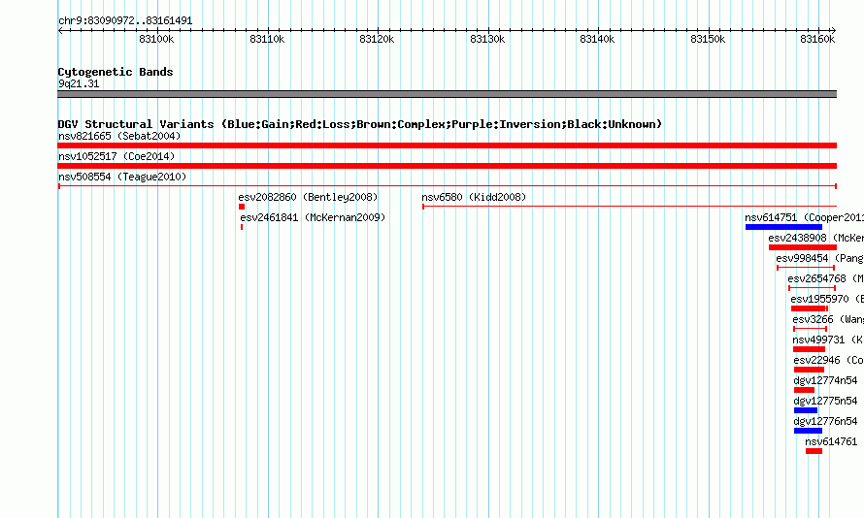This screenshot has height=518, width=864.
Task: Select the red esv2438908 loss bar
Action: coord(802,247)
